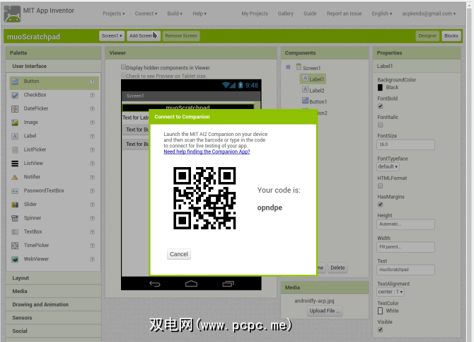Click the Text property field
Image resolution: width=474 pixels, height=342 pixels.
405,270
